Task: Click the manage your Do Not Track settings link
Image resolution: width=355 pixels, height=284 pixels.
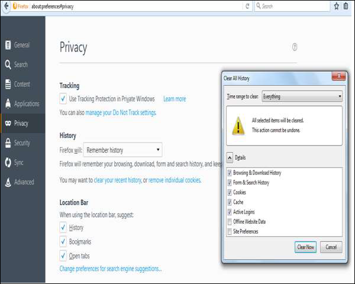Action: tap(121, 112)
